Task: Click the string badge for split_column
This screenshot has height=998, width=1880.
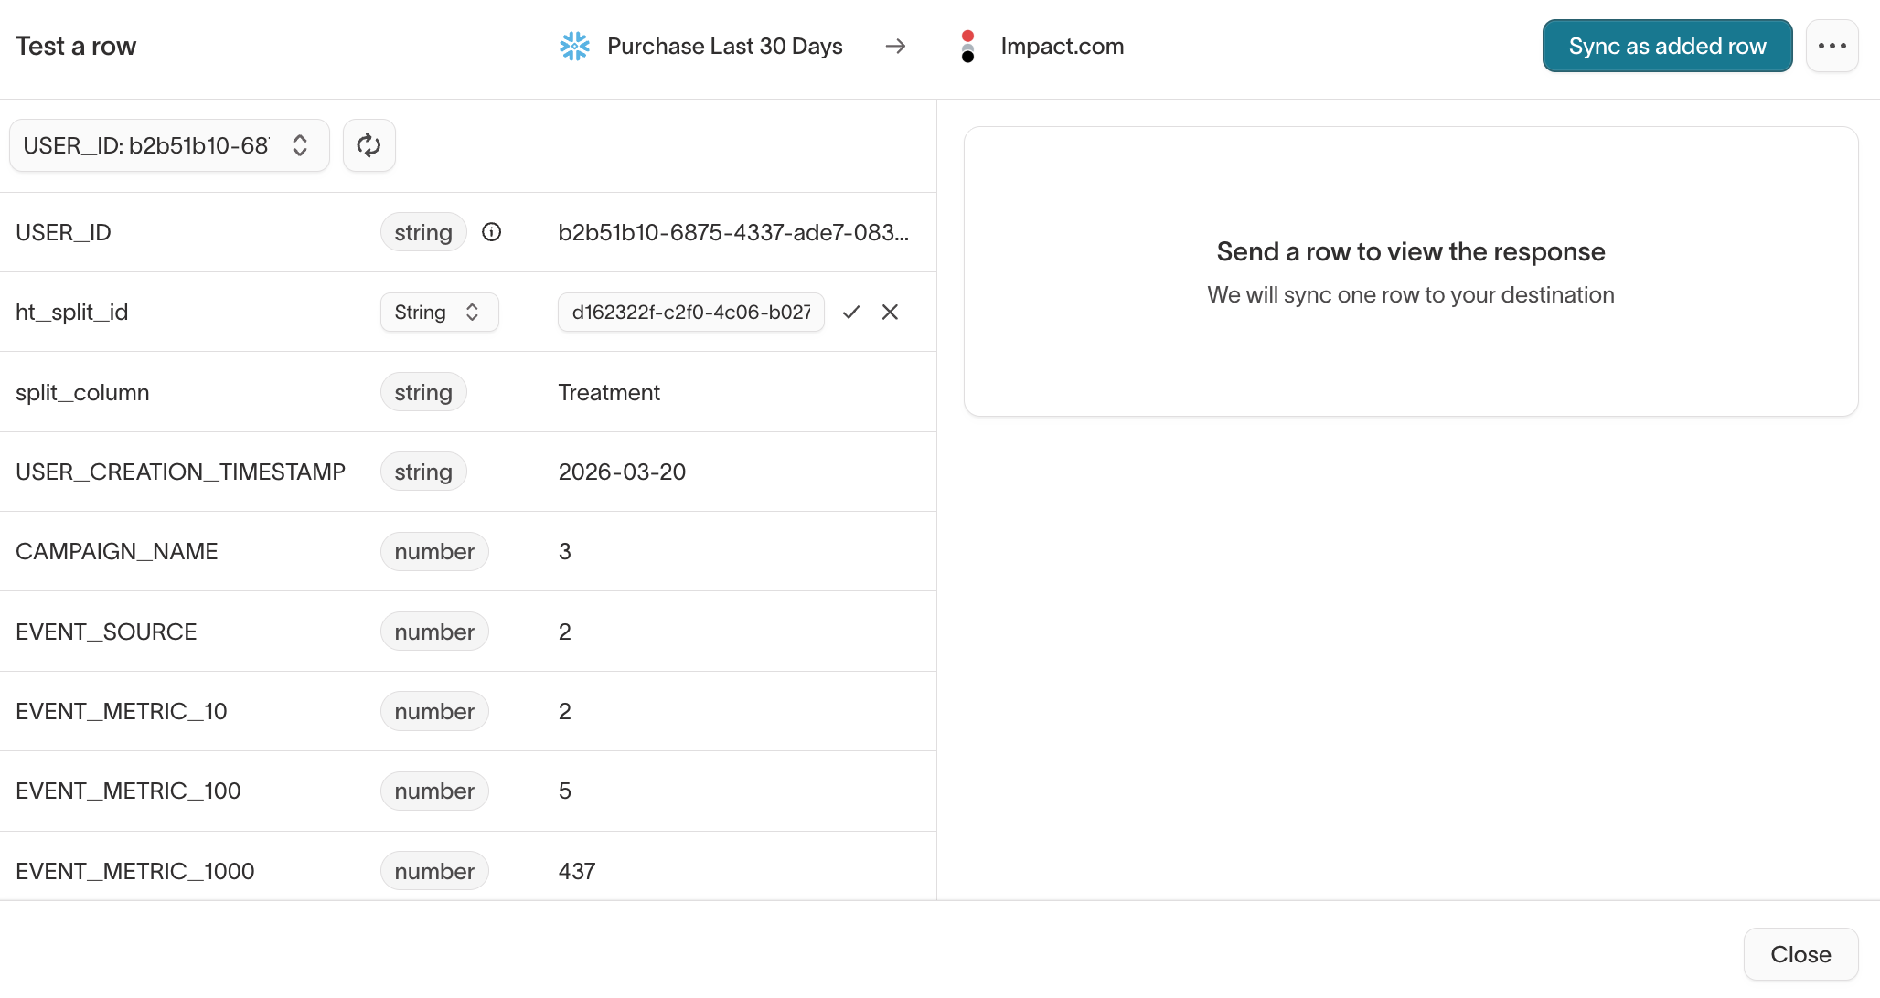Action: click(423, 392)
